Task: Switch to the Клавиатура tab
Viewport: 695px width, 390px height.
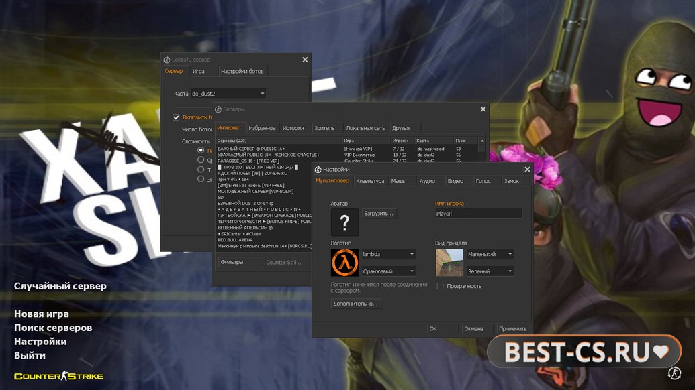Action: click(x=370, y=181)
